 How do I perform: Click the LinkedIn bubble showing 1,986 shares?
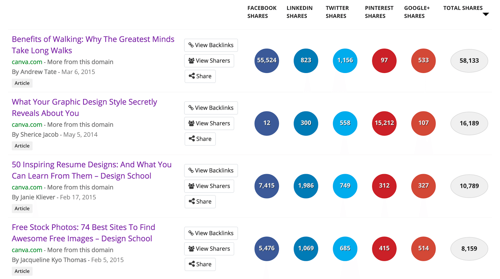306,186
